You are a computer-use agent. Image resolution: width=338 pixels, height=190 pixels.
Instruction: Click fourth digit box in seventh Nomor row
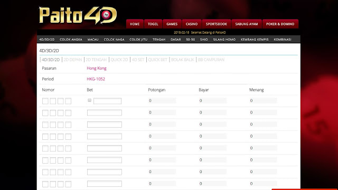(x=68, y=172)
